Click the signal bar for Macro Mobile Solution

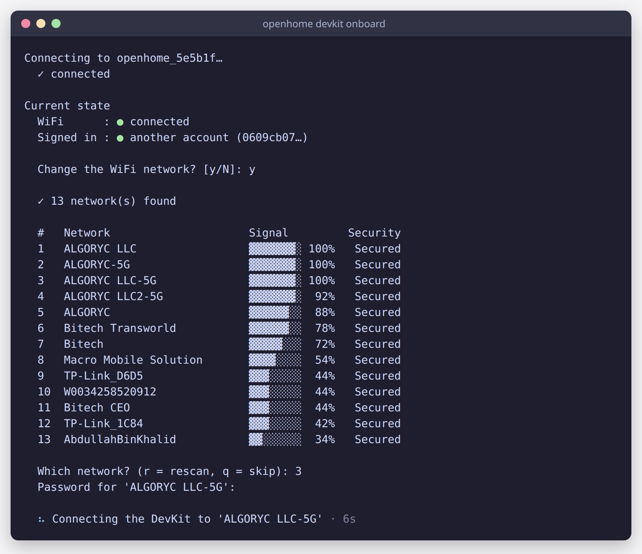(x=275, y=360)
